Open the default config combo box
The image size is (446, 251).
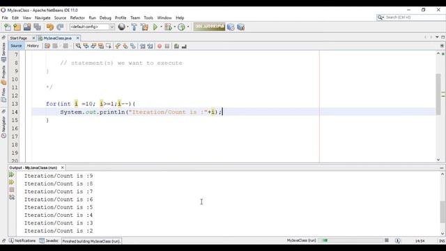click(x=92, y=26)
